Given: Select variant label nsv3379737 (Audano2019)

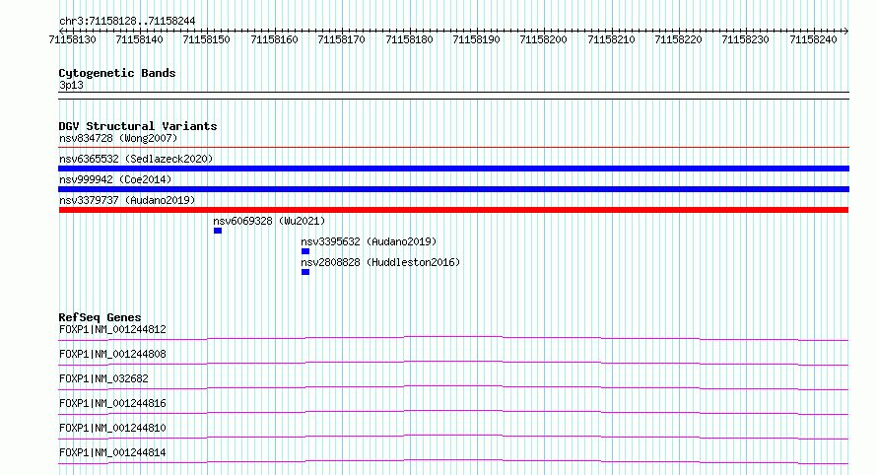Looking at the screenshot, I should (x=127, y=200).
